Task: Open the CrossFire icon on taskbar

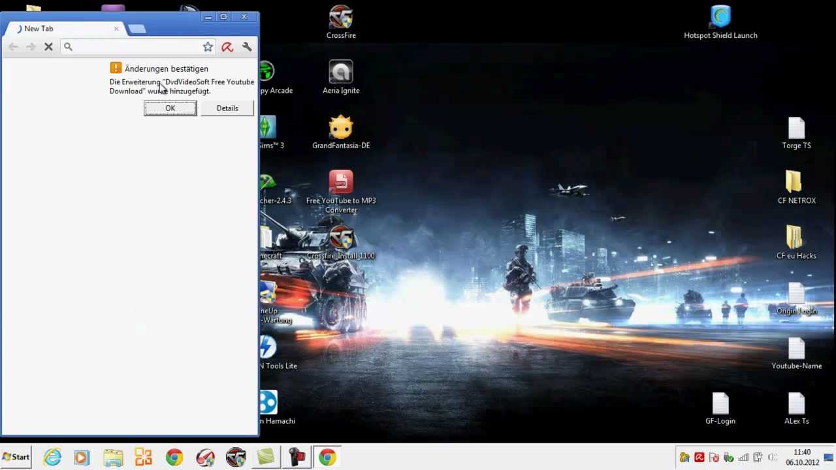Action: (235, 457)
